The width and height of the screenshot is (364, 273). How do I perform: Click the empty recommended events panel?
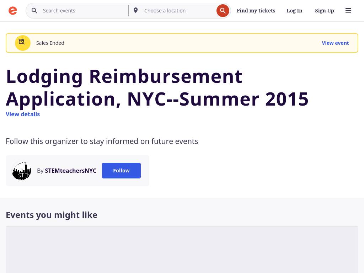[182, 250]
